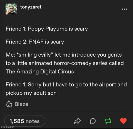Visit the tonyzaret username link
This screenshot has width=133, height=129.
pyautogui.click(x=31, y=7)
